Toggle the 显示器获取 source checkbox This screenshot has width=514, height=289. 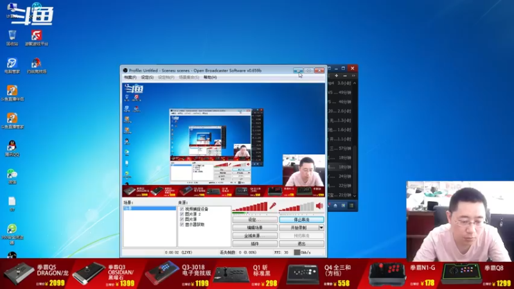pyautogui.click(x=182, y=225)
